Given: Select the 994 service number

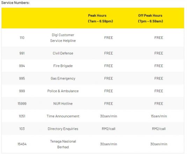Looking at the screenshot, I should pos(22,66).
